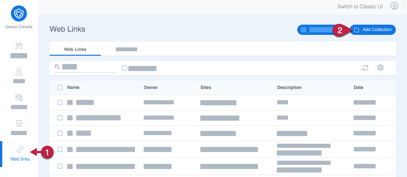Open the wrench and screwdriver tools icon
The height and width of the screenshot is (177, 407).
coord(19,46)
